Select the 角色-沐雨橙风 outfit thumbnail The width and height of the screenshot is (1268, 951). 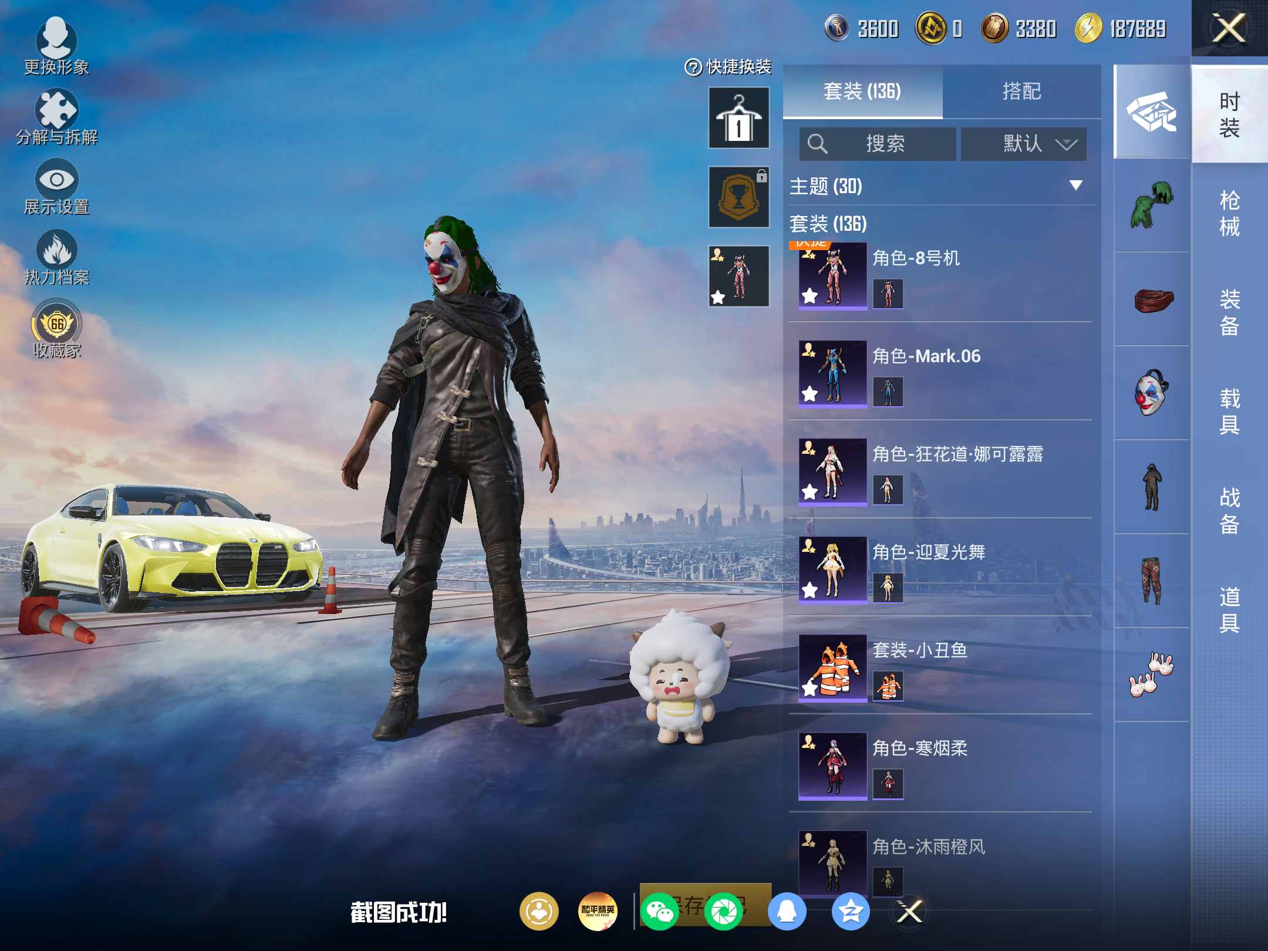[x=832, y=864]
